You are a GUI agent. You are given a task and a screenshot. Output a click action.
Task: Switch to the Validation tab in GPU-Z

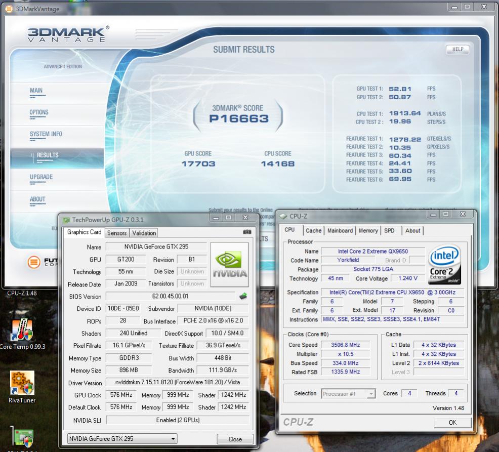click(x=144, y=233)
